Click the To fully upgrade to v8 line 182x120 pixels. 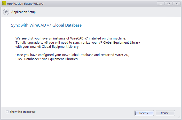78,43
